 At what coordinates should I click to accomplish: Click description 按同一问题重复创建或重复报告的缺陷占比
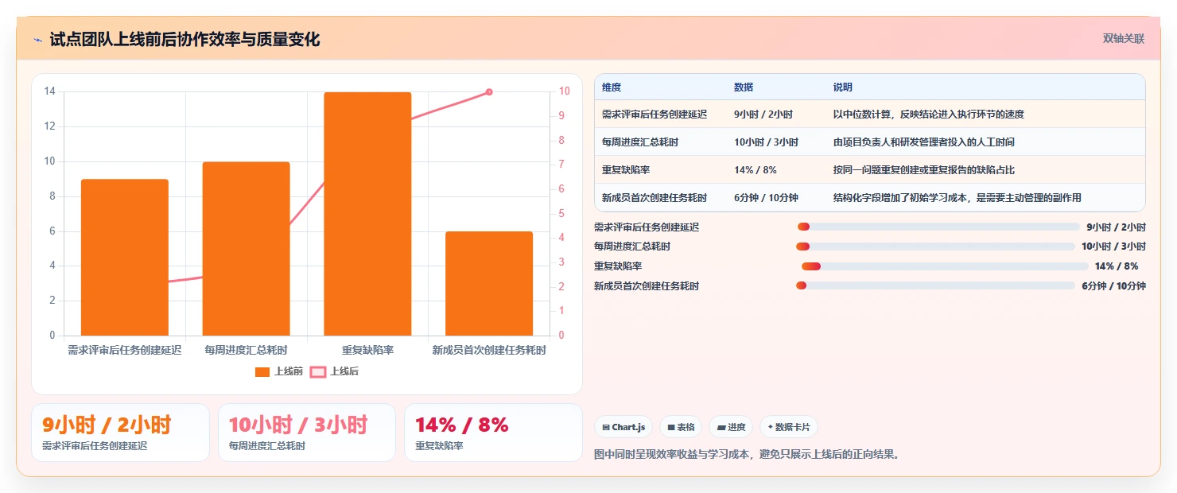924,170
